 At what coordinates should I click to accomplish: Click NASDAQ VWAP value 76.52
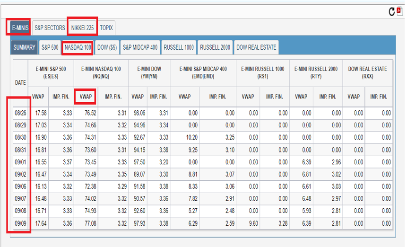point(90,113)
